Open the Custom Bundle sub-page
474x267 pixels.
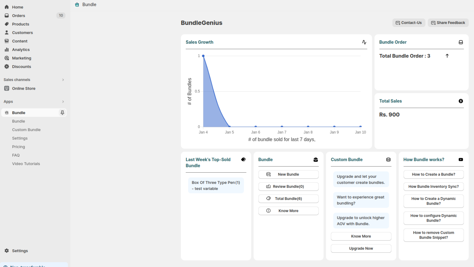point(26,130)
